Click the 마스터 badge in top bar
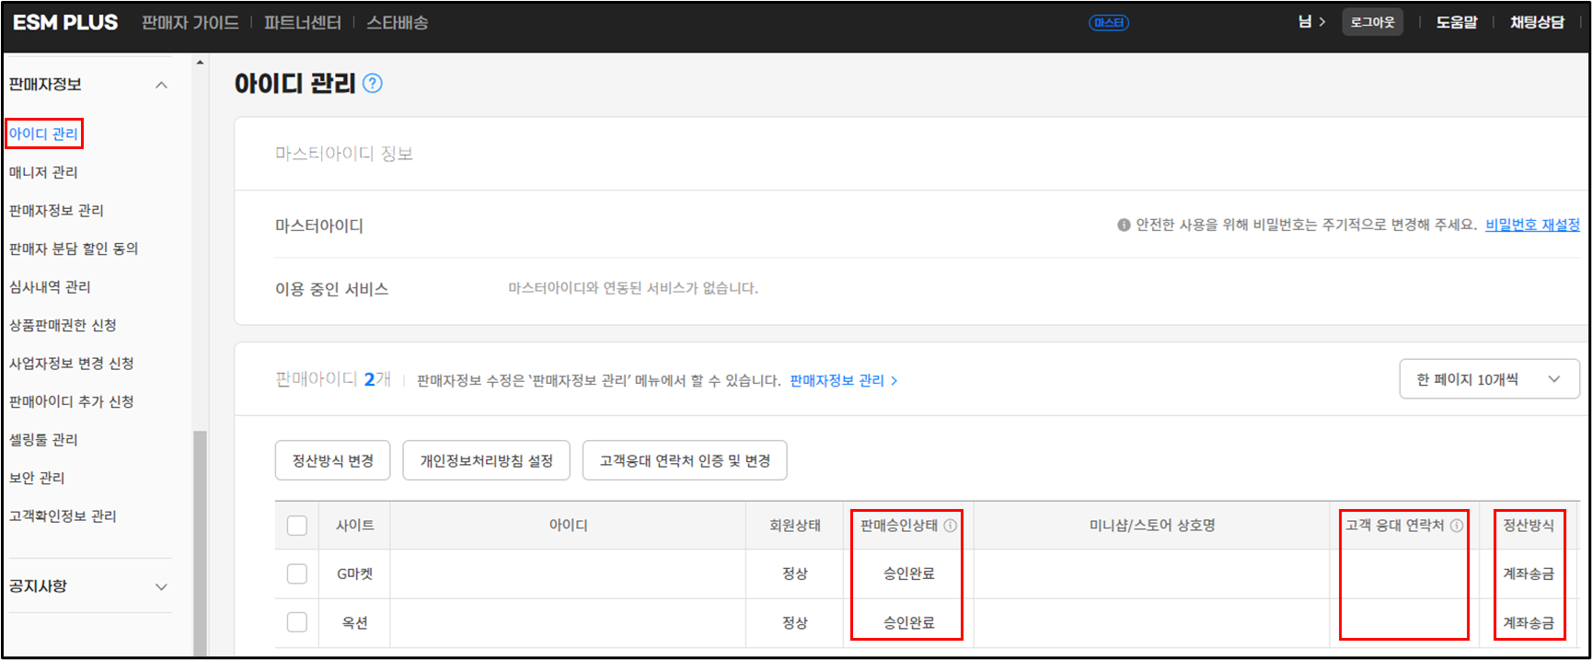 click(x=1109, y=23)
